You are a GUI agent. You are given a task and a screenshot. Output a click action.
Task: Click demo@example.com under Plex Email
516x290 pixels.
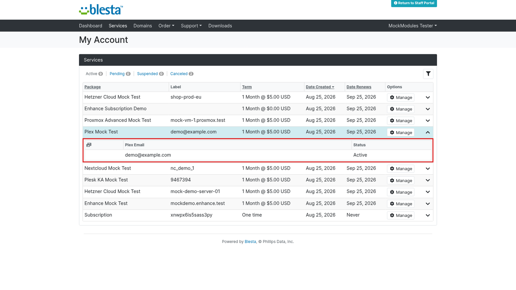pos(148,155)
